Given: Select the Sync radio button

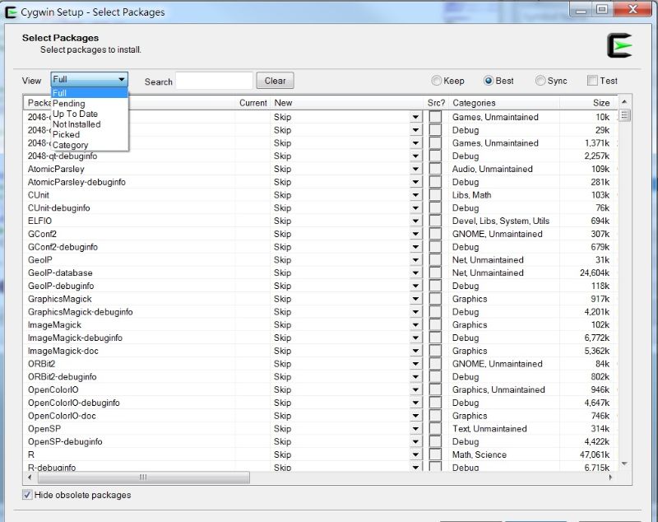Looking at the screenshot, I should pos(540,81).
